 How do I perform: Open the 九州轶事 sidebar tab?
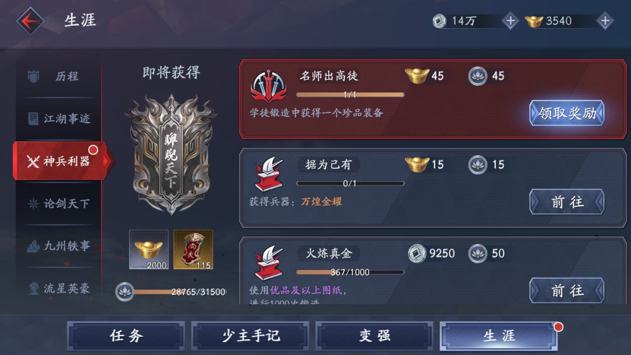(x=59, y=246)
